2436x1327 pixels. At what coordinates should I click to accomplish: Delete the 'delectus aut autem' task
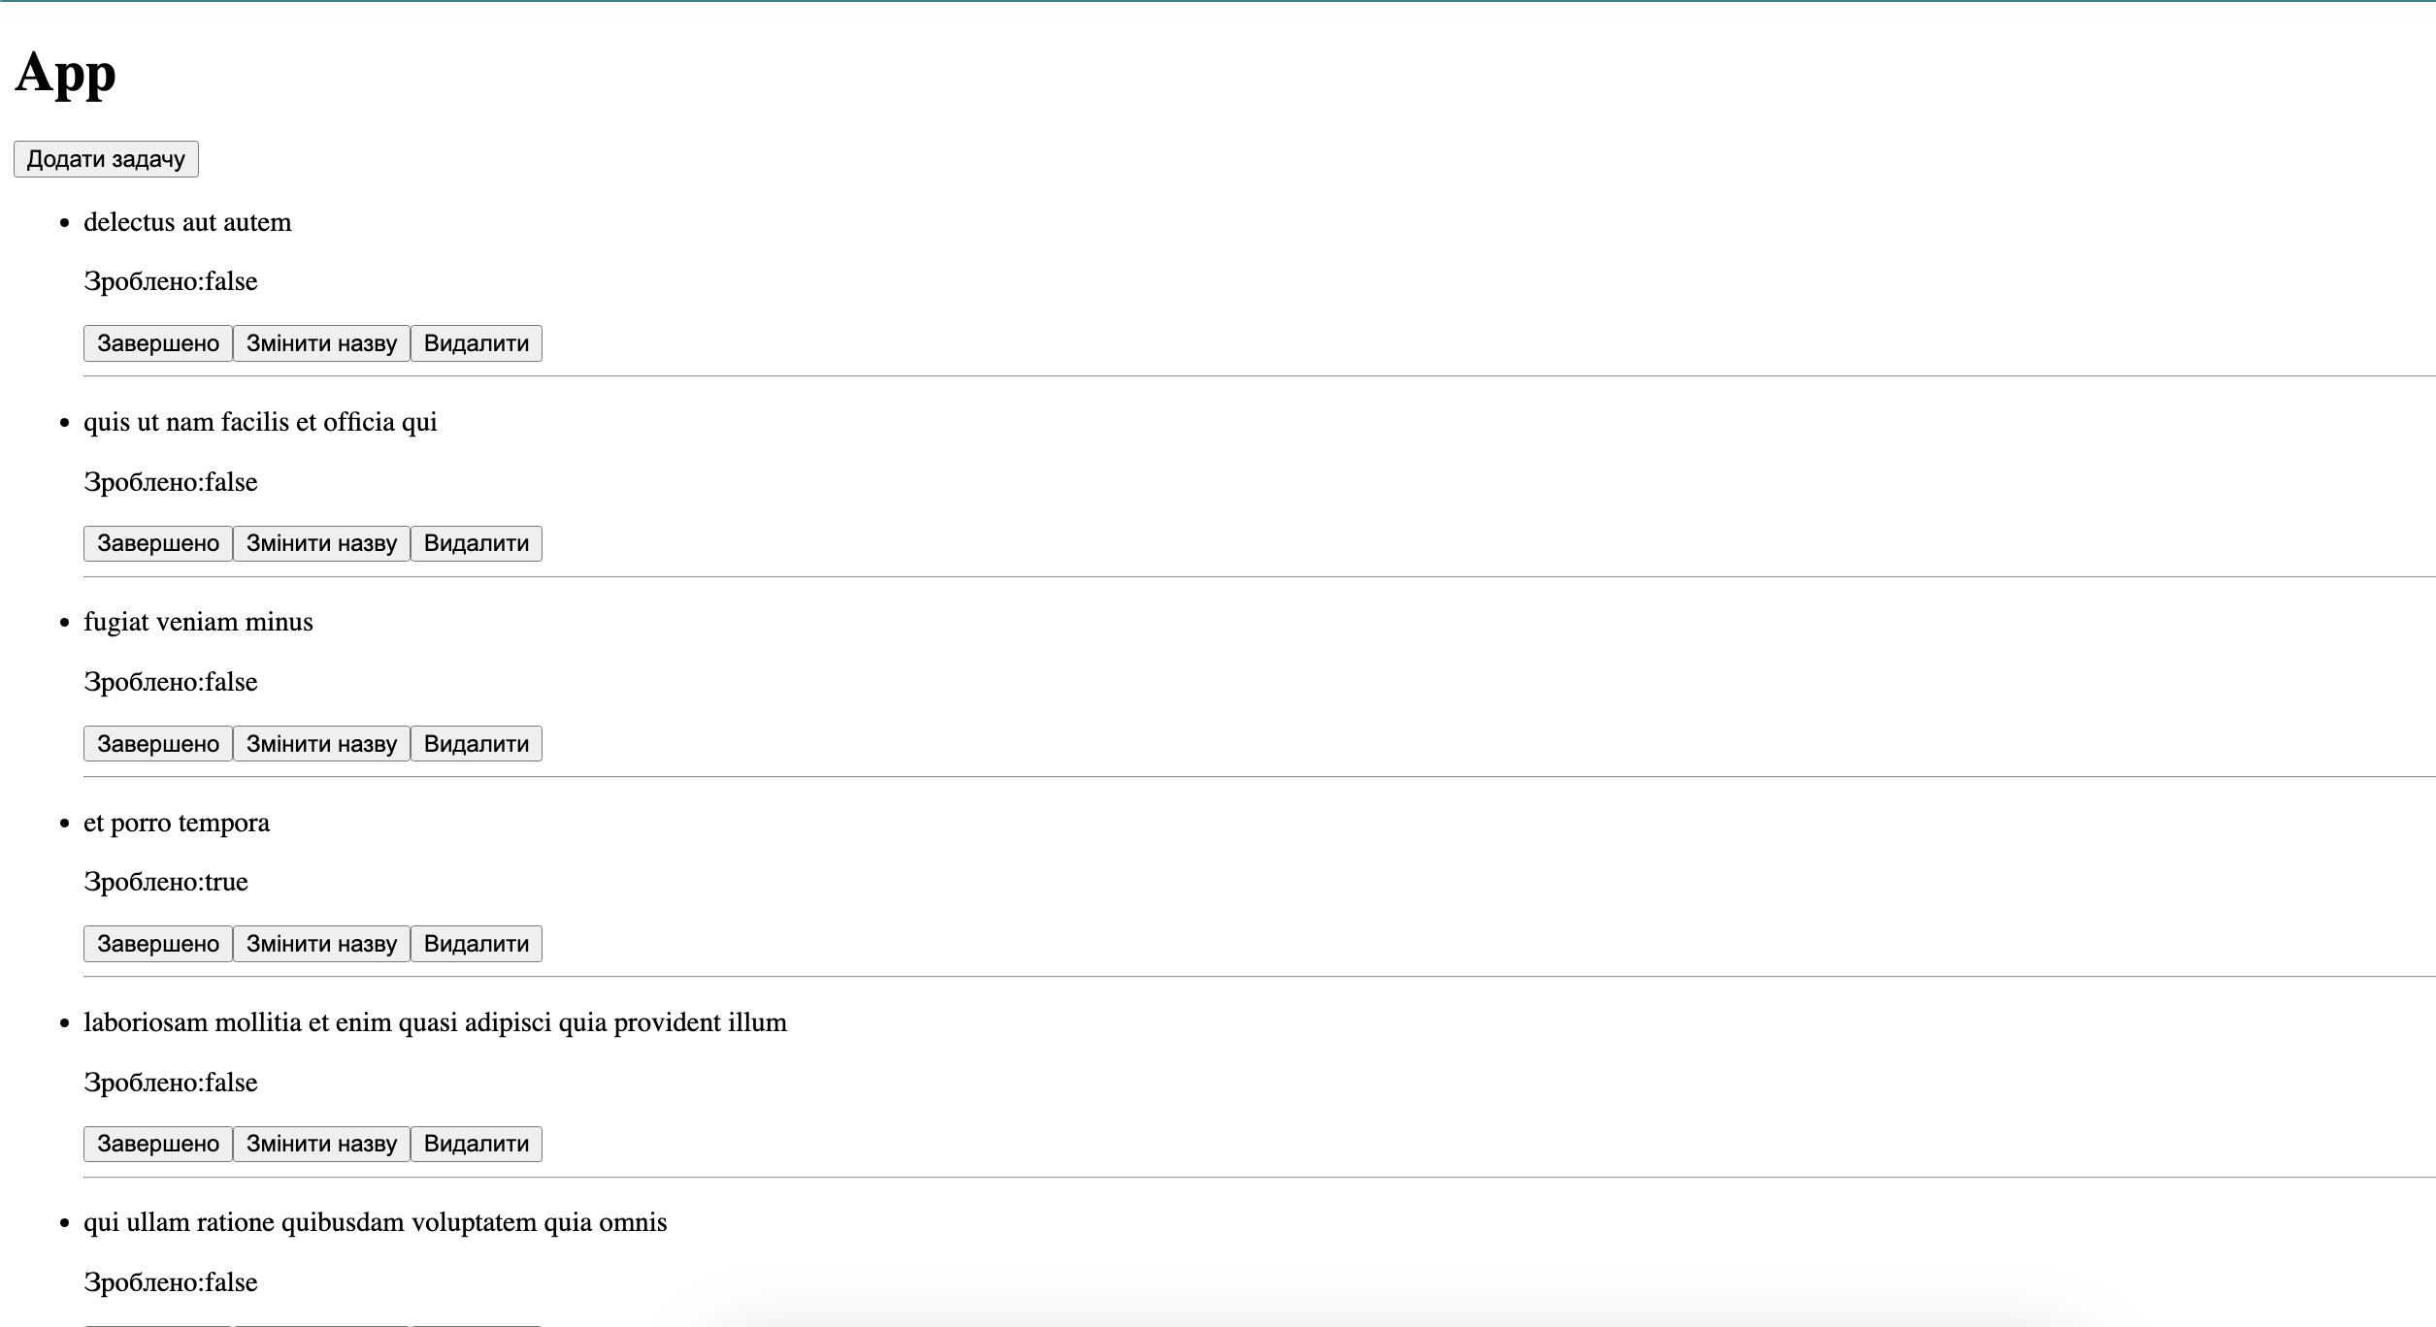pos(476,343)
